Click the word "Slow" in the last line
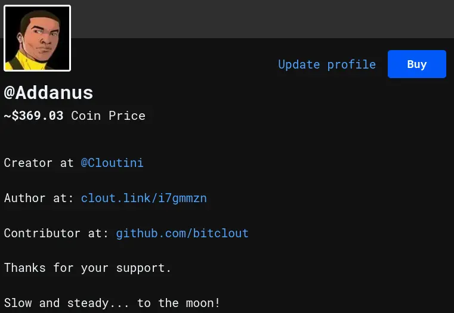 click(x=18, y=303)
